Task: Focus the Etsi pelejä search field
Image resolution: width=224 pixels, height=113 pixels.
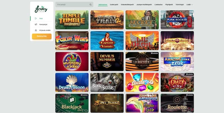Action: pos(74,4)
